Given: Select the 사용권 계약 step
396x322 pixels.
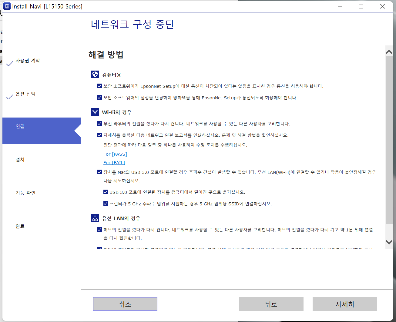Looking at the screenshot, I should [x=28, y=61].
